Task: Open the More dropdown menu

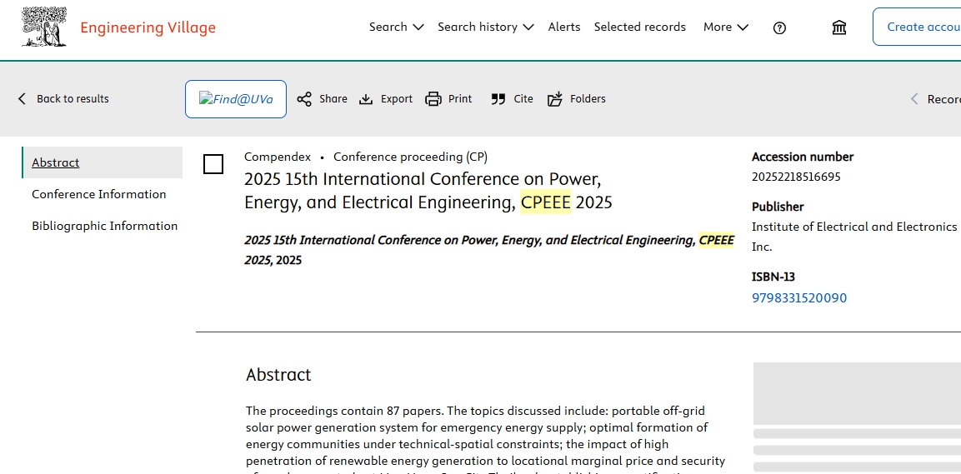Action: pos(726,27)
